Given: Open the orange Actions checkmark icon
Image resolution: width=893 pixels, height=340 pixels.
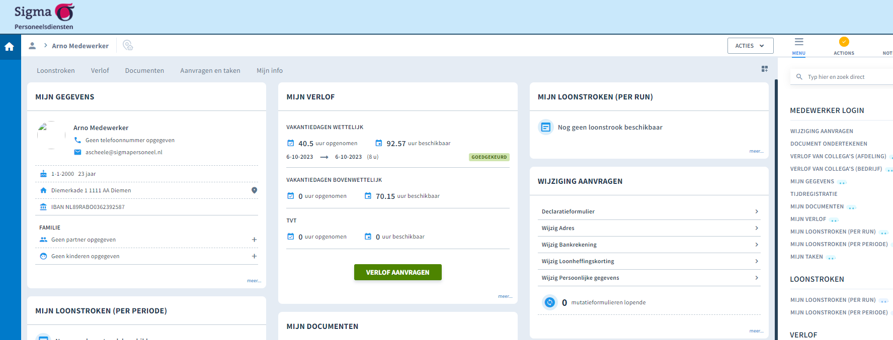Looking at the screenshot, I should tap(844, 42).
